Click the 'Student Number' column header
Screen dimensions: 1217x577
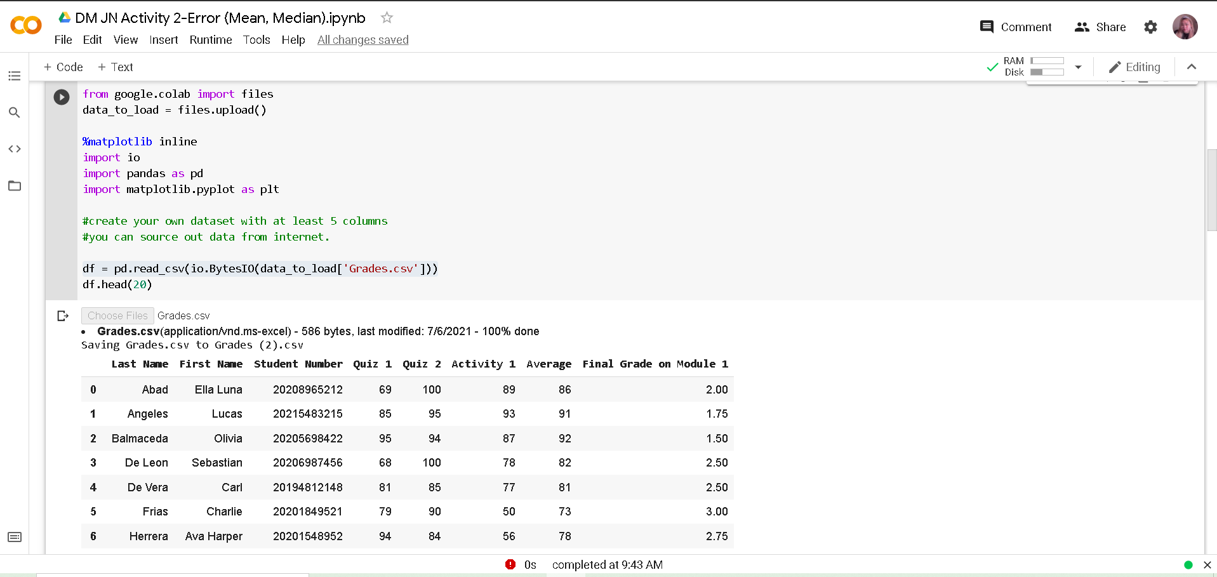[298, 364]
